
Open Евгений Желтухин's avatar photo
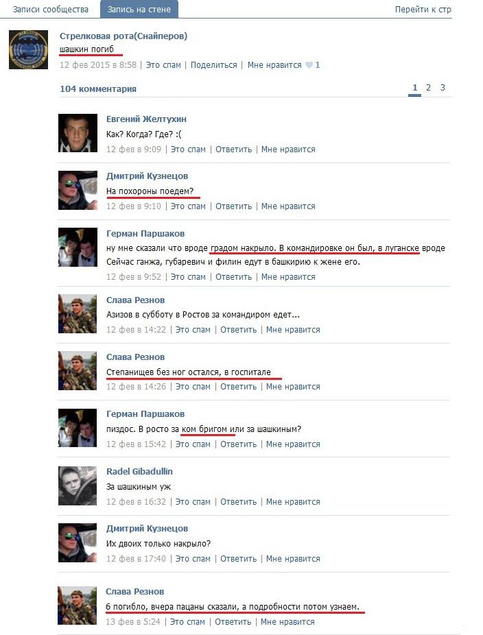78,133
